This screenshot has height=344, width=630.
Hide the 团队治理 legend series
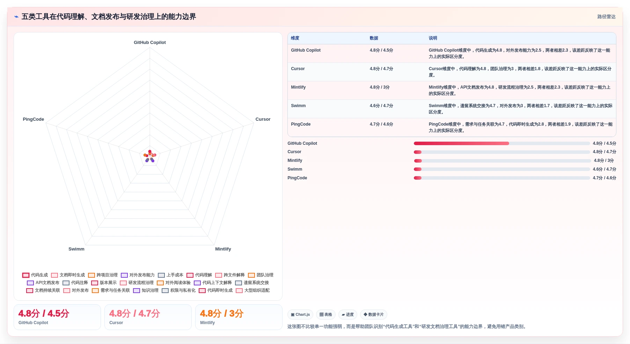tap(261, 275)
